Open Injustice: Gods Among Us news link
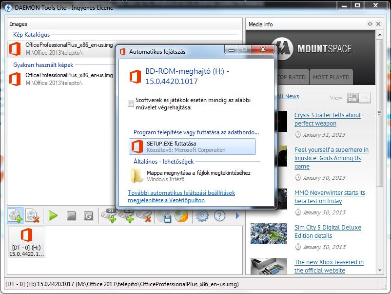This screenshot has height=294, width=391. [x=332, y=158]
